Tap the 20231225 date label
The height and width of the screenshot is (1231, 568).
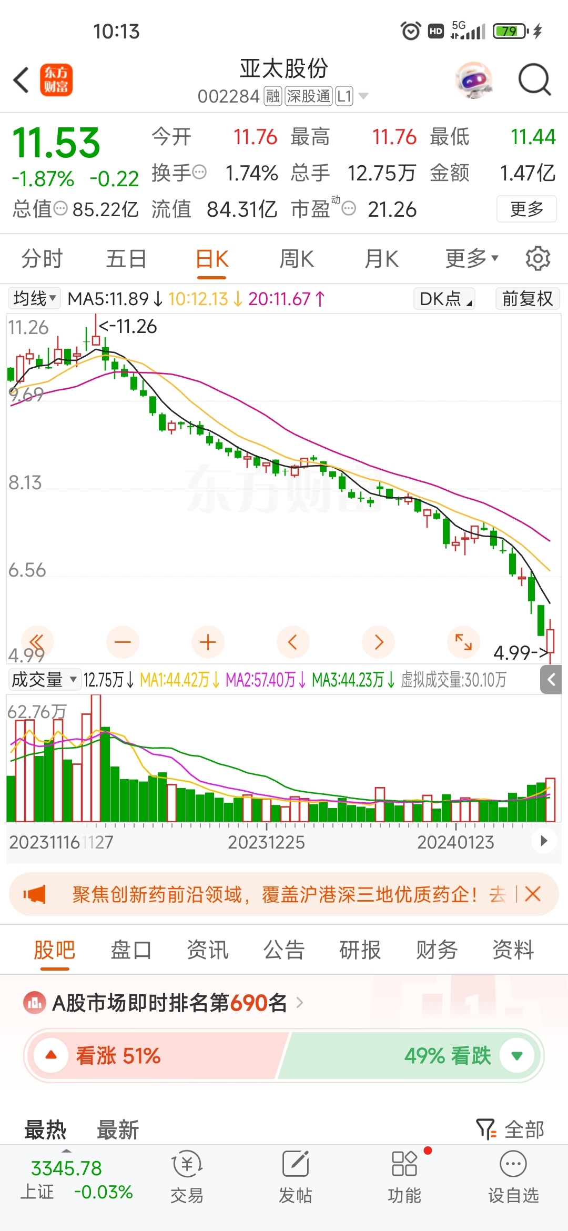tap(266, 842)
